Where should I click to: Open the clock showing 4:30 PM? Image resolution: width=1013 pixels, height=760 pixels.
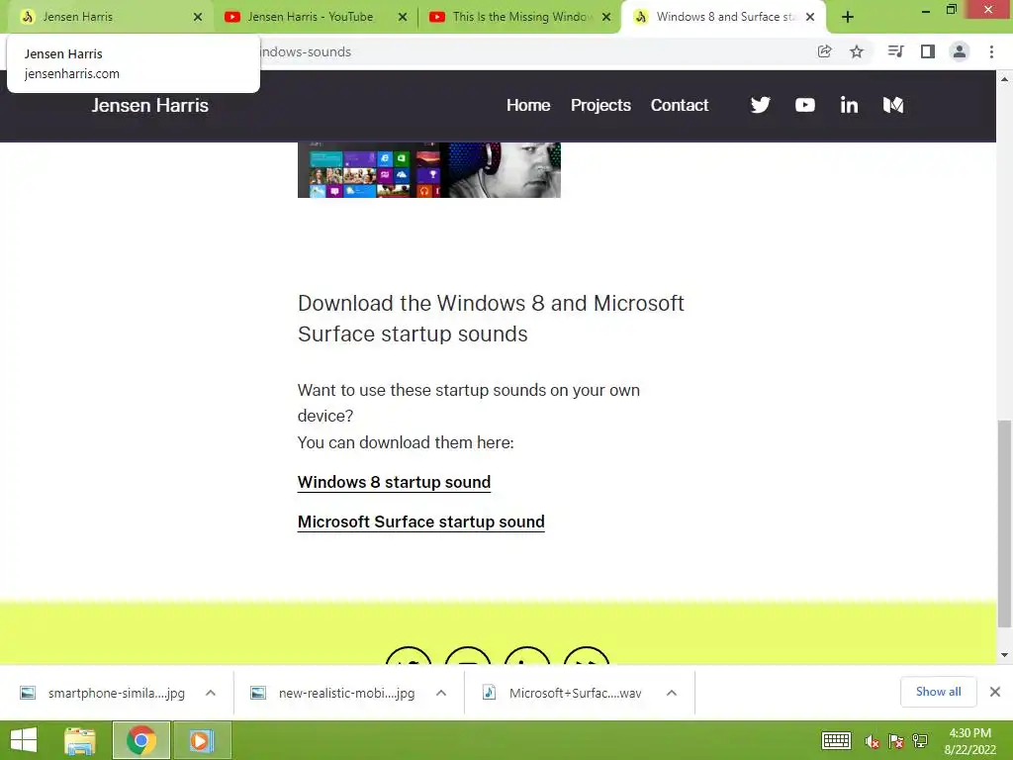pyautogui.click(x=969, y=741)
